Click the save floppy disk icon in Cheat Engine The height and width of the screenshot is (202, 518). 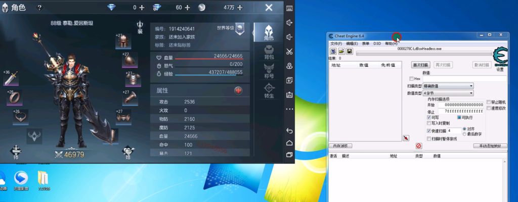point(349,51)
